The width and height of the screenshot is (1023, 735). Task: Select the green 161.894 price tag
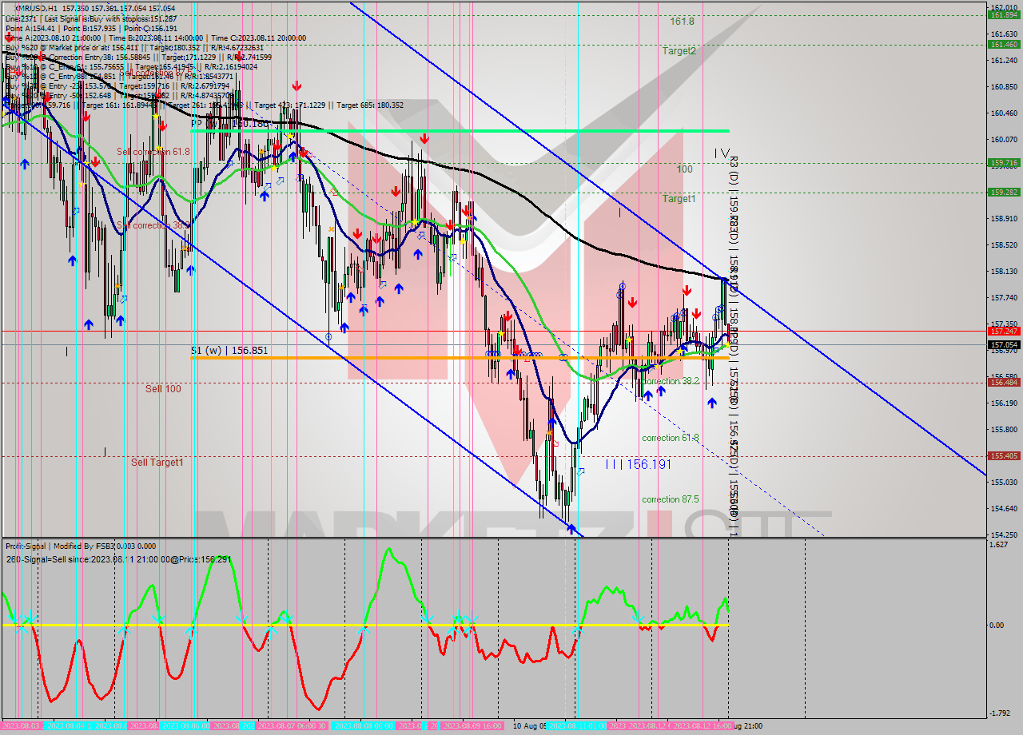[1003, 15]
